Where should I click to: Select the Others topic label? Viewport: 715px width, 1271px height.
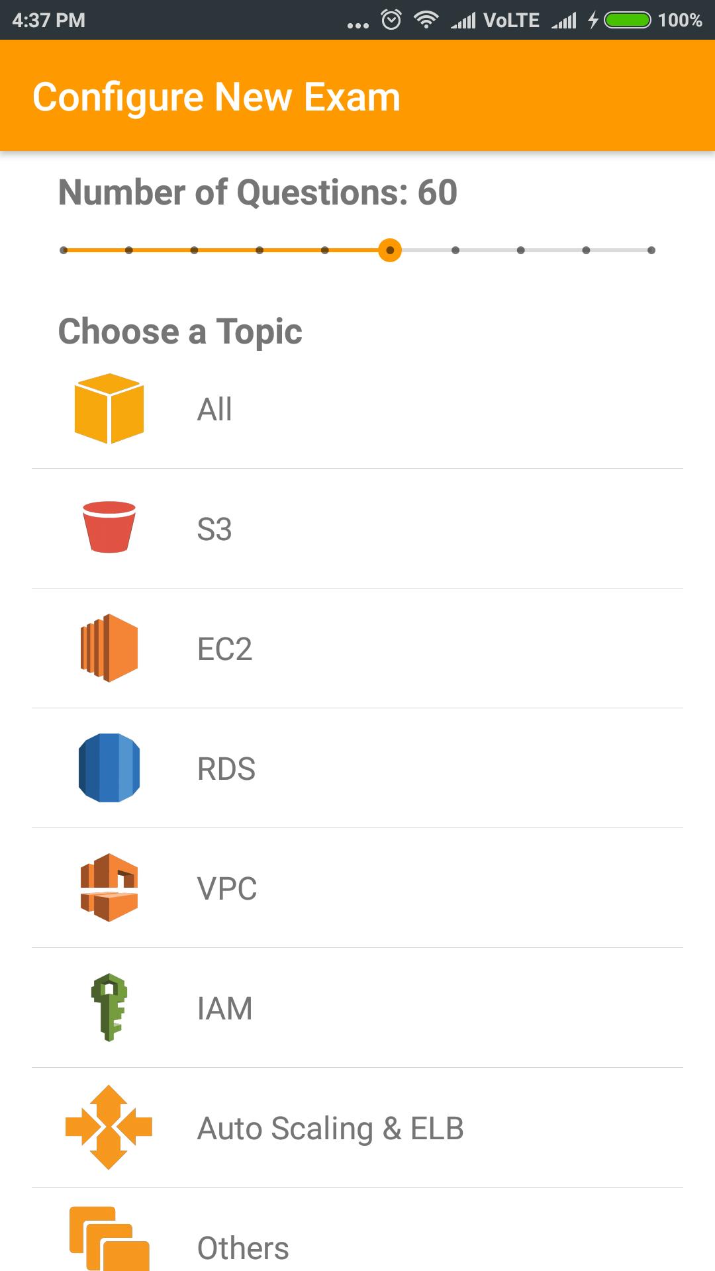[243, 1248]
